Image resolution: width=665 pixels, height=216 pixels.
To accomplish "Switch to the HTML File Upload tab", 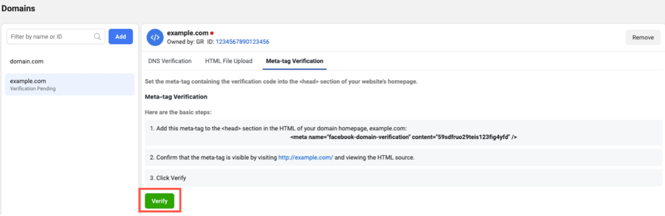I will click(x=229, y=61).
